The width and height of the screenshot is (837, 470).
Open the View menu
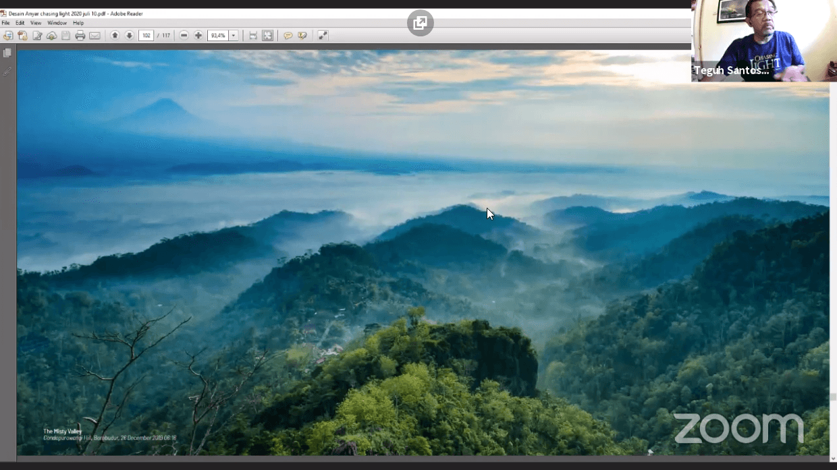pos(36,23)
